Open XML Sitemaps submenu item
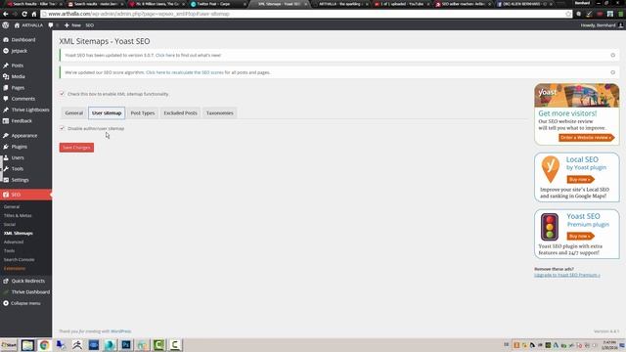Viewport: 626px width, 352px height. pyautogui.click(x=19, y=233)
